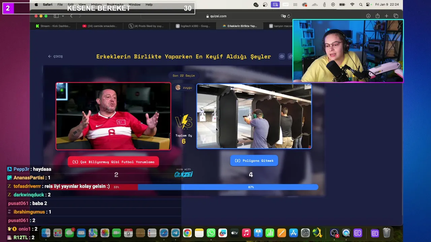Click the zuygu user avatar
Screen dimensions: 431x242
178,88
